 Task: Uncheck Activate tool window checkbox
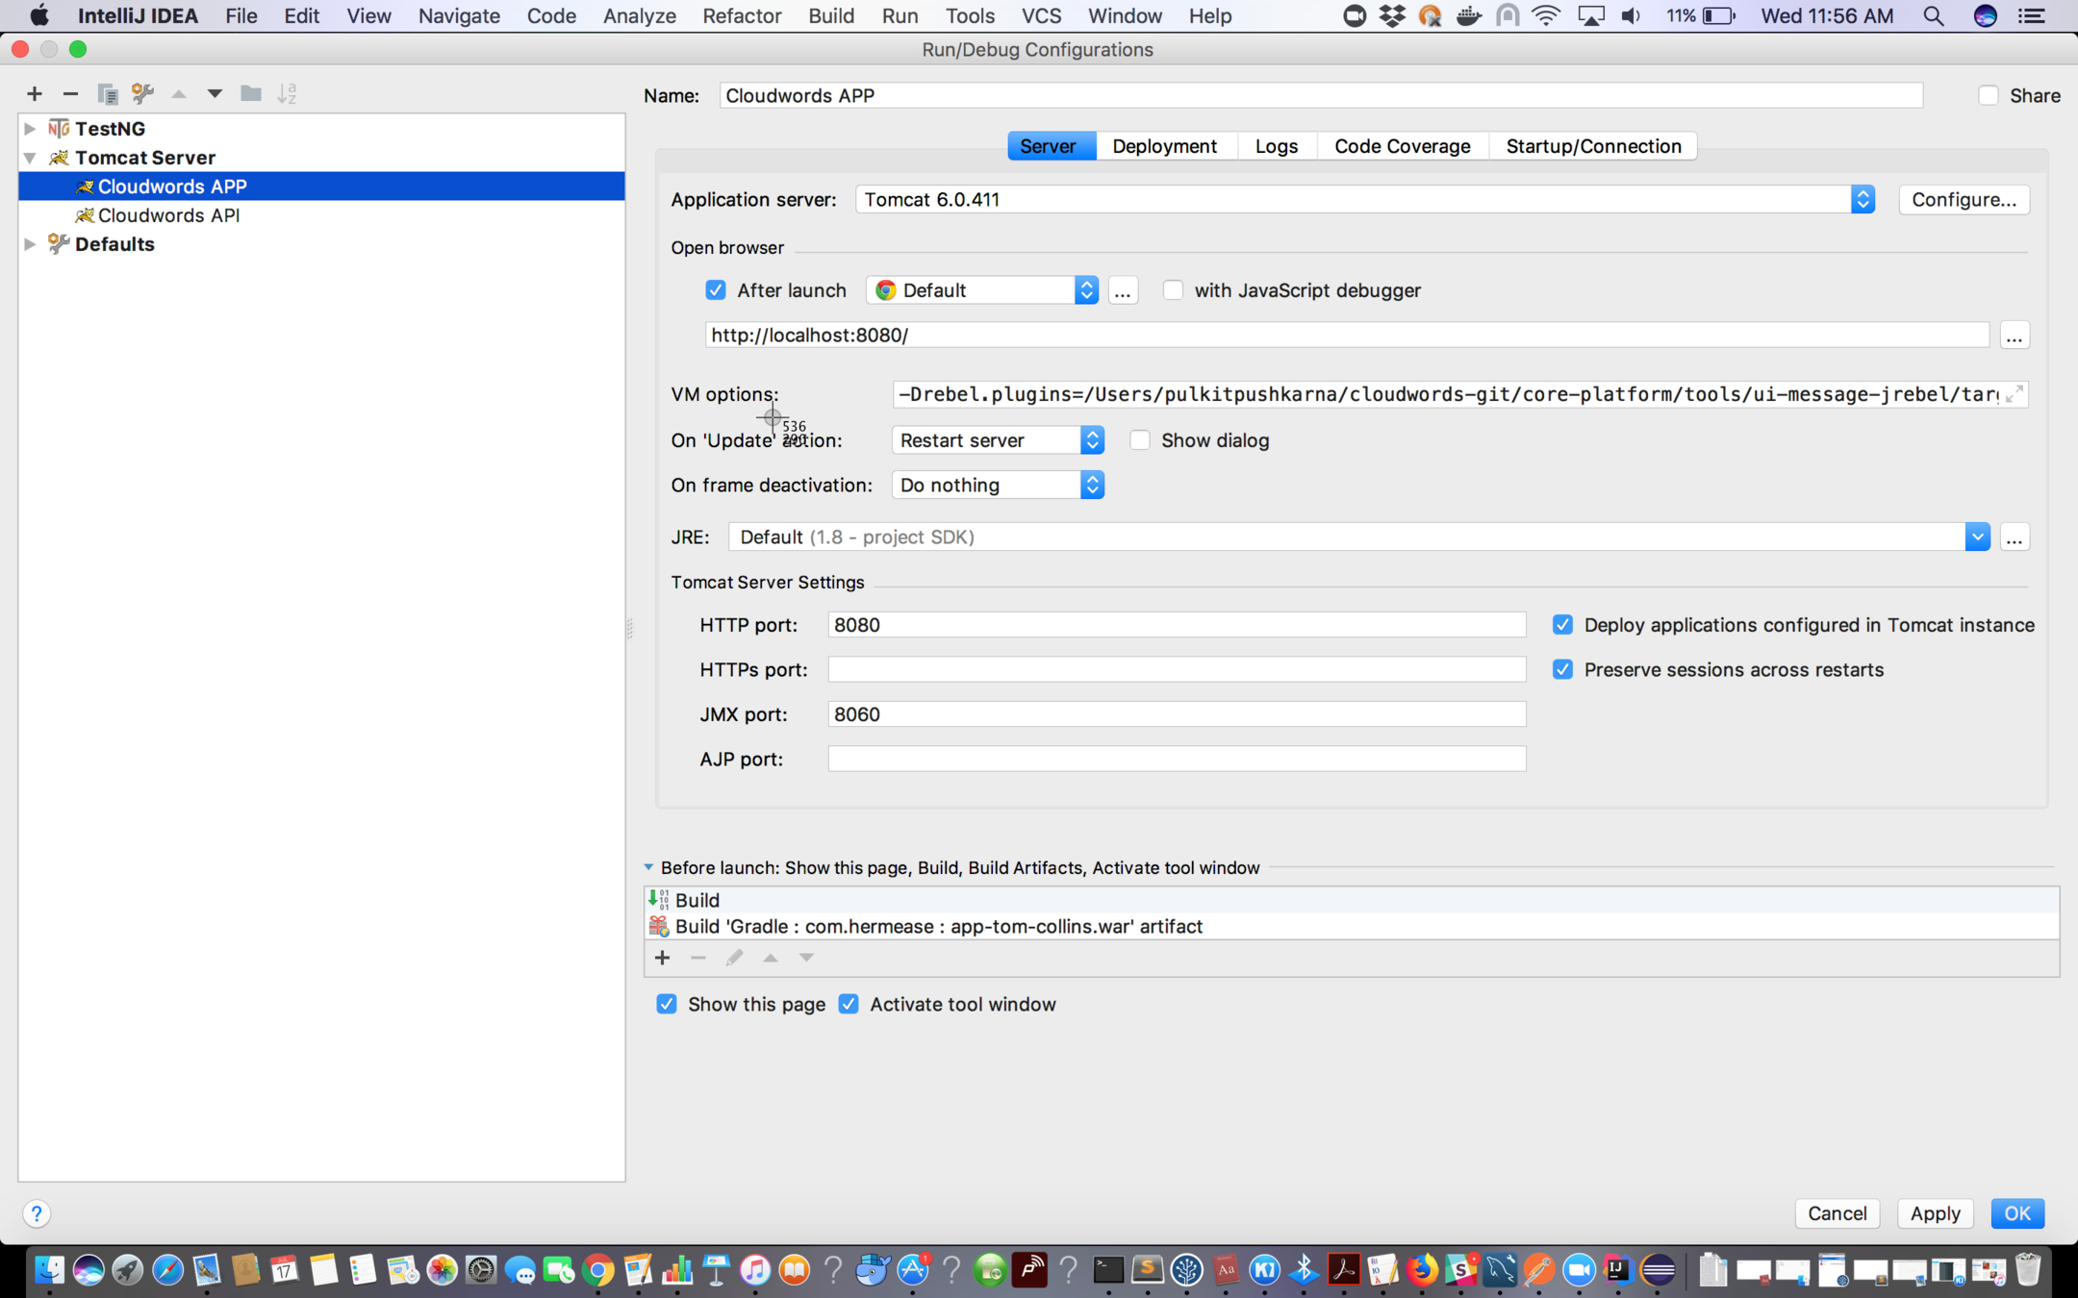click(x=849, y=1004)
